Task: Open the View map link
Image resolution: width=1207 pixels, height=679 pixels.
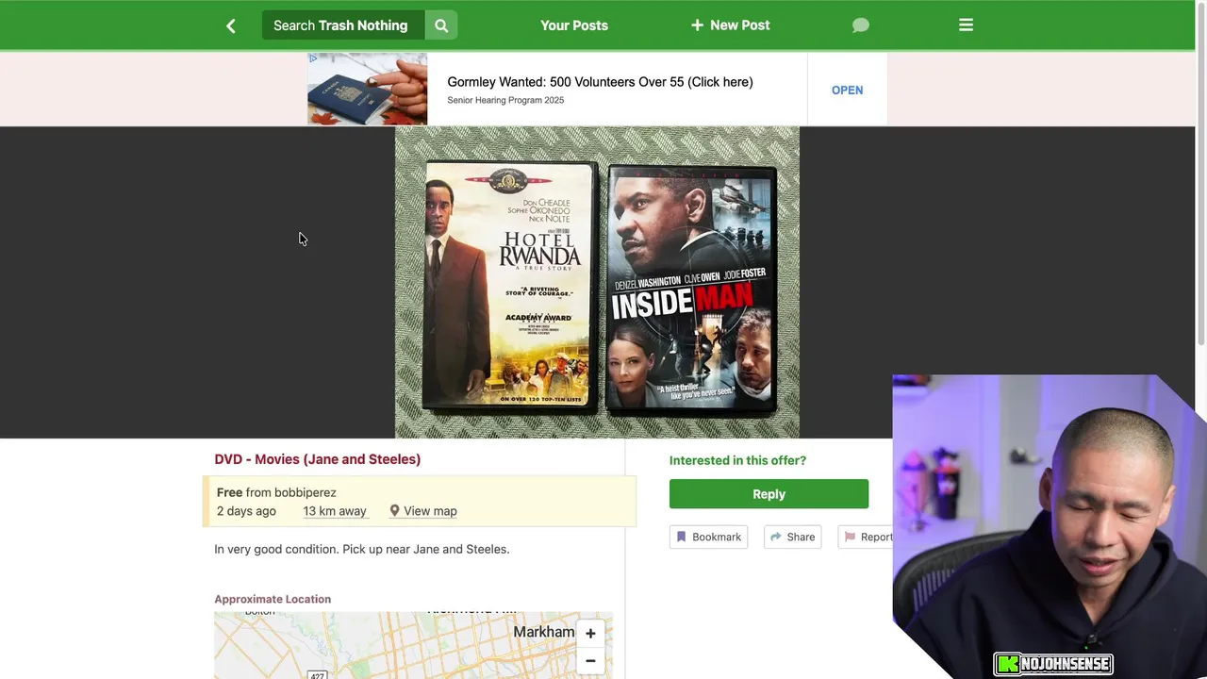Action: point(430,511)
